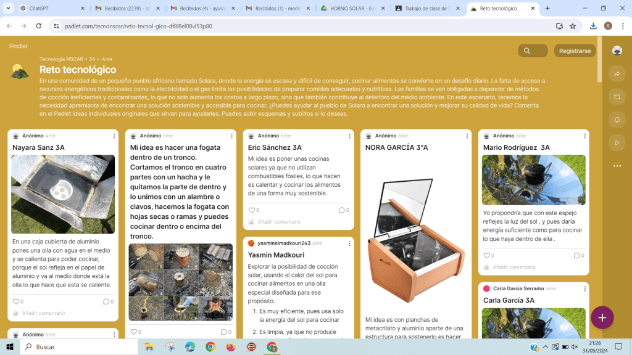The width and height of the screenshot is (632, 355).
Task: Click Añadir comentario under Mario Rodríguez post
Action: [513, 267]
